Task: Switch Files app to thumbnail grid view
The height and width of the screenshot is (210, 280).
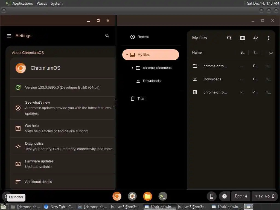Action: pos(242,38)
